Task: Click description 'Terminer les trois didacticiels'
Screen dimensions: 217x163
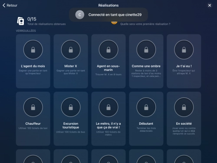Action: point(146,130)
